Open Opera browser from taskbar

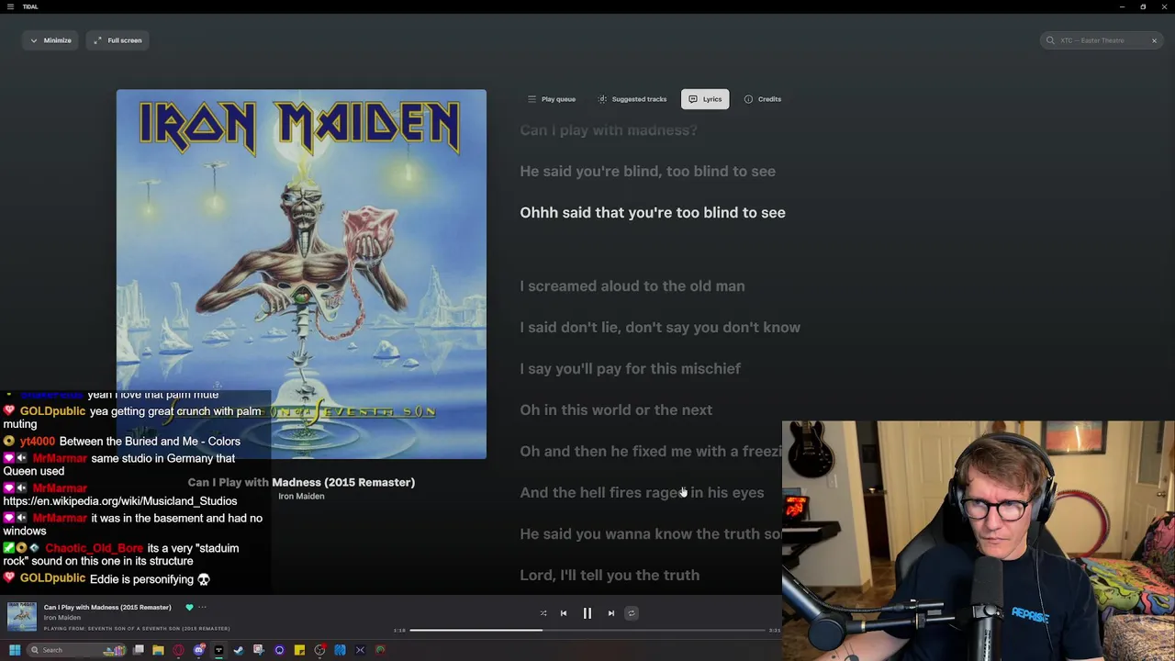coord(178,650)
